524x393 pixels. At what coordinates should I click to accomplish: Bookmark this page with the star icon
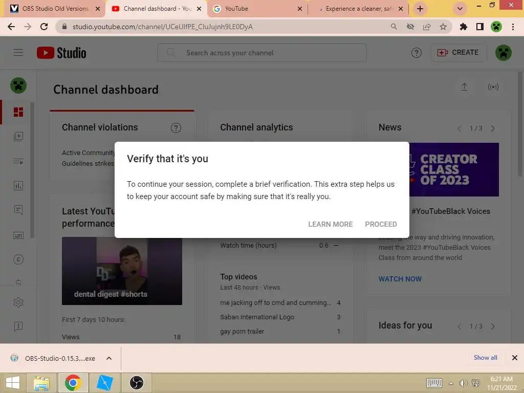[443, 27]
